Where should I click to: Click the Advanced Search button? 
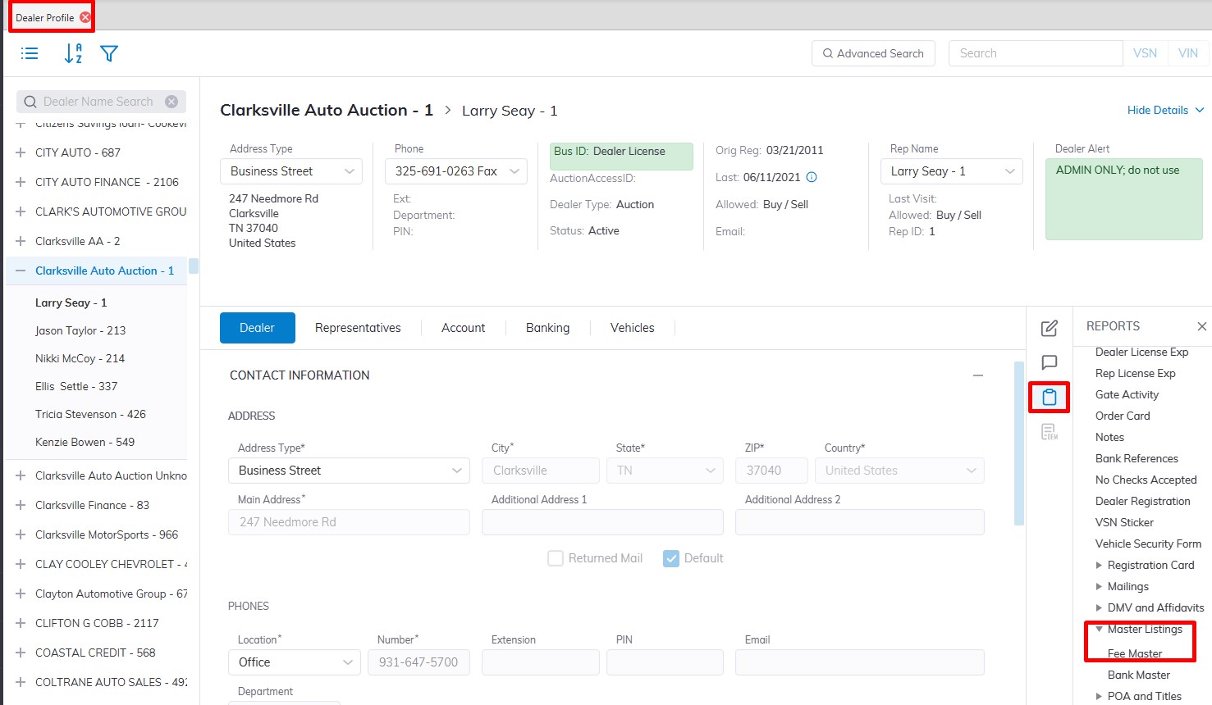873,53
